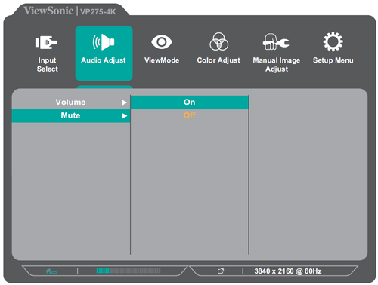
Task: Click the eco mode leaf icon
Action: (x=51, y=271)
